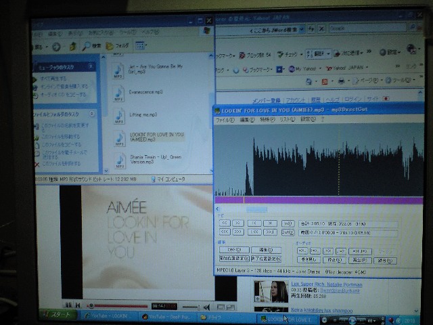This screenshot has width=433, height=325.
Task: Click the YouTube video red progress bar
Action: (118, 306)
